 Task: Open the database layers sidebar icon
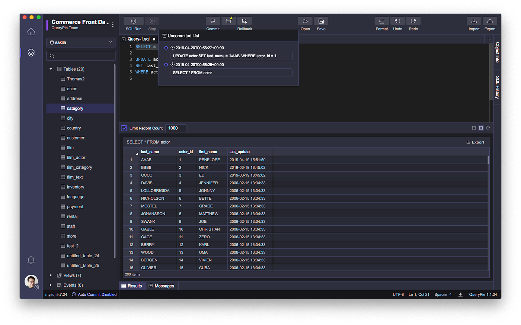point(31,53)
